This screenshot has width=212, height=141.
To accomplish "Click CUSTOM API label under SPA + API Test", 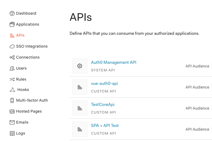I will tap(104, 133).
